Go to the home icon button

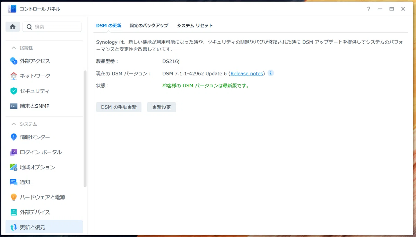[x=13, y=27]
